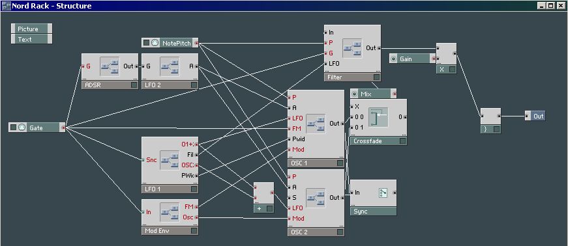Viewport: 568px width, 246px height.
Task: Select the Gain control module
Action: pos(413,59)
